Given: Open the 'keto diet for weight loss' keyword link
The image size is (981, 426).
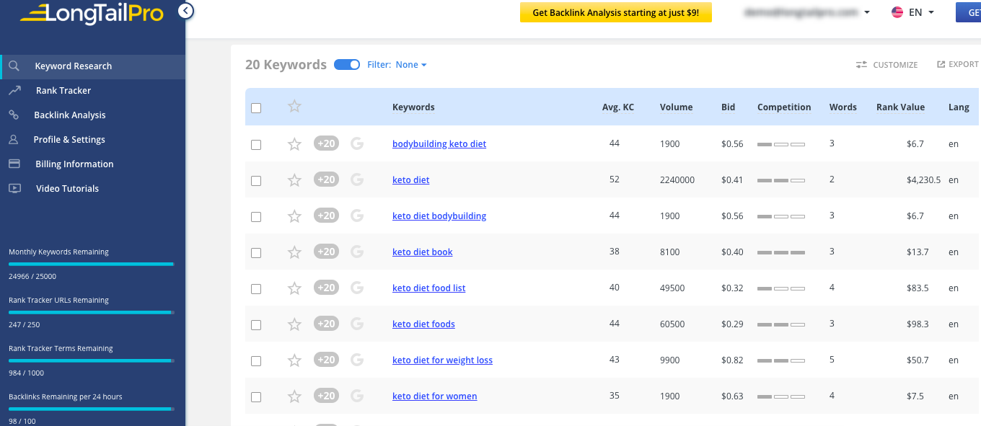Looking at the screenshot, I should coord(442,360).
